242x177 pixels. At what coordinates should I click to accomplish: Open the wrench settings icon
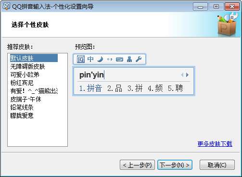point(139,59)
